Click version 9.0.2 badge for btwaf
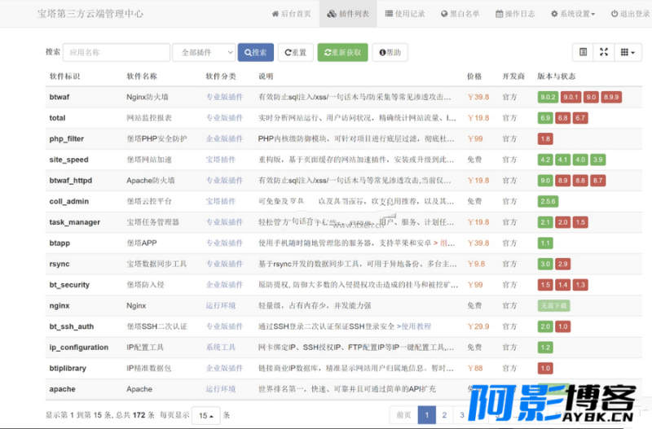This screenshot has width=652, height=429. (548, 97)
